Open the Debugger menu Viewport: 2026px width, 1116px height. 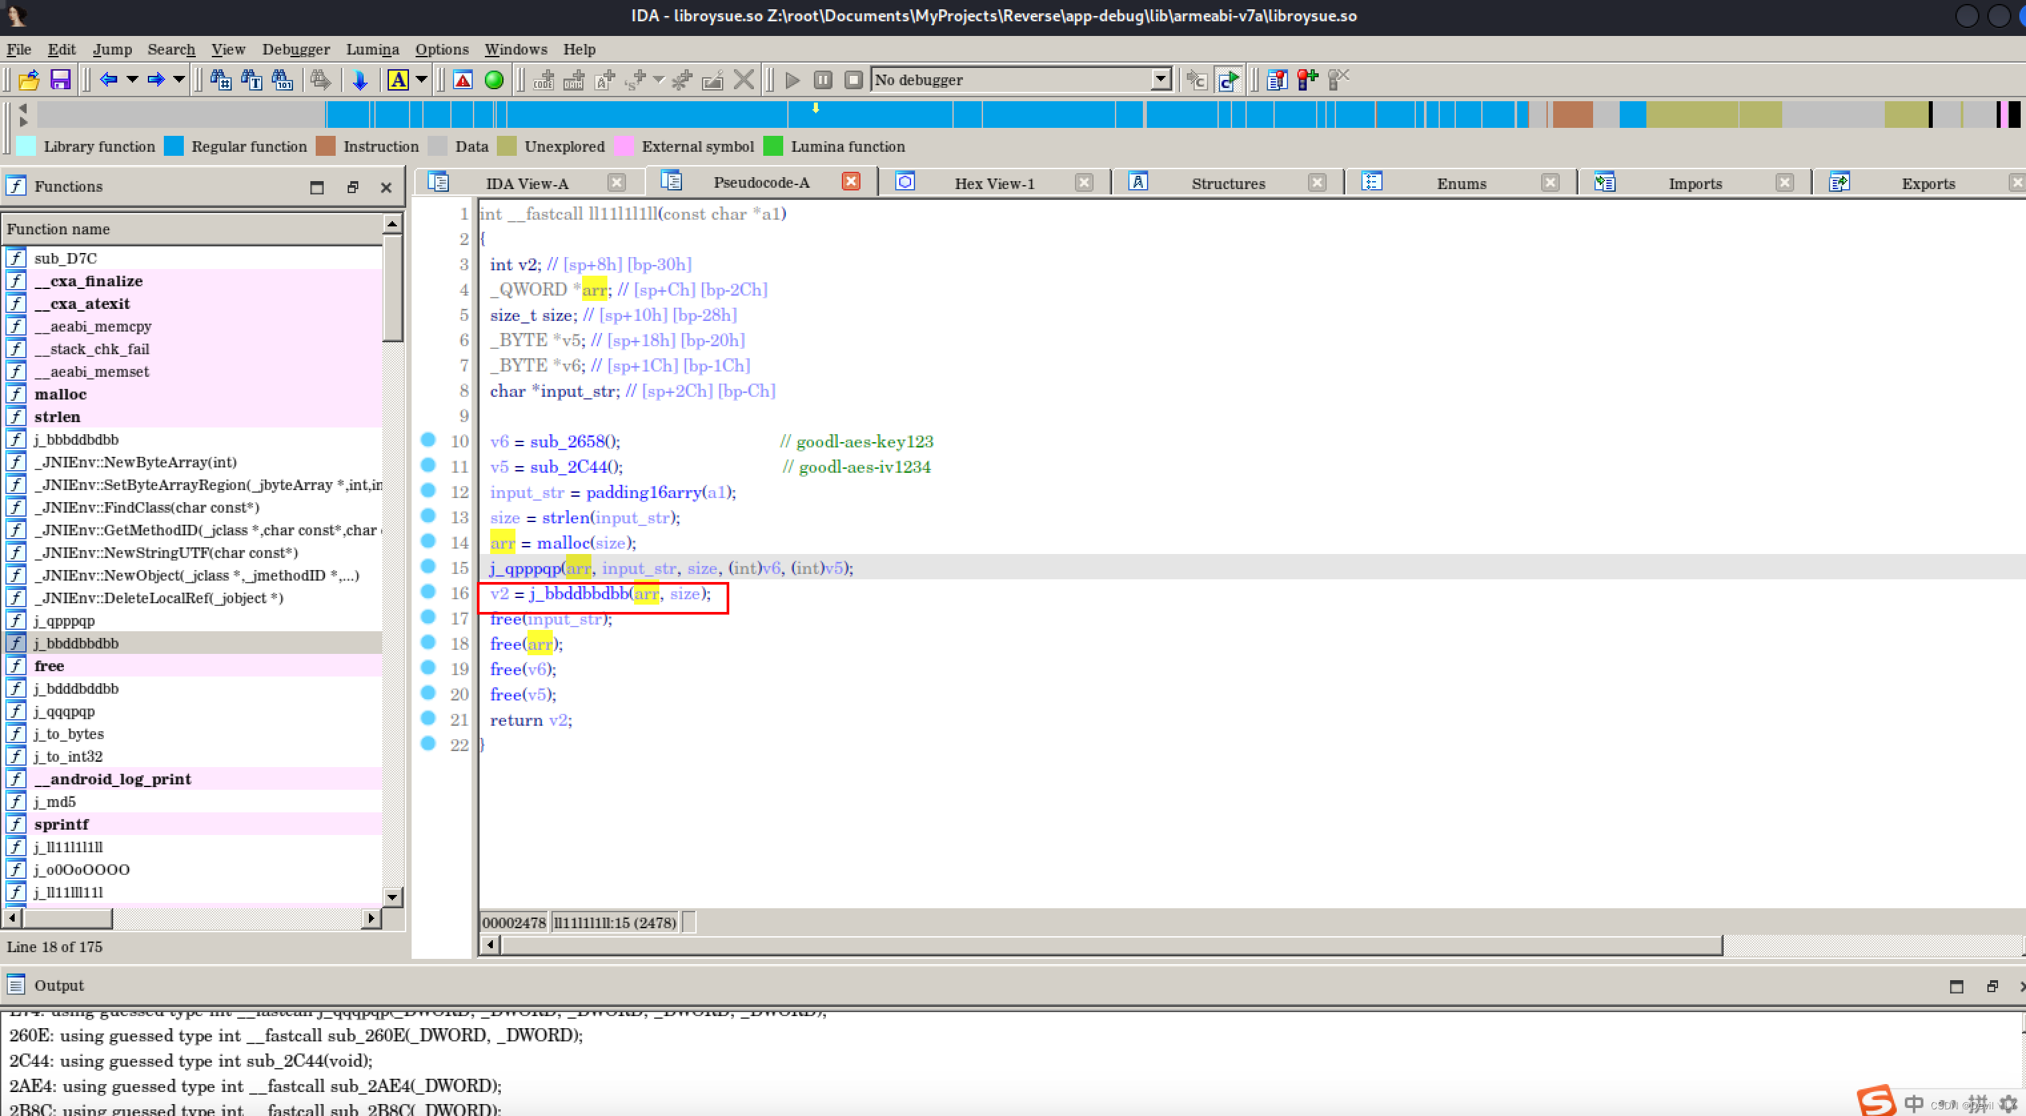[x=296, y=49]
